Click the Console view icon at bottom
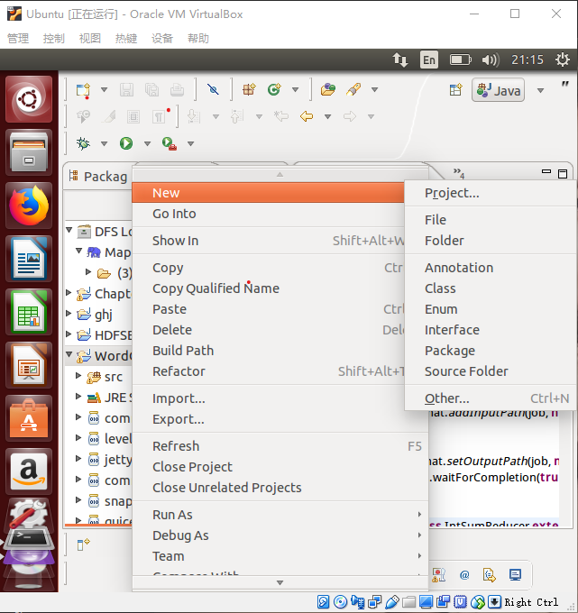578x613 pixels. 515,575
